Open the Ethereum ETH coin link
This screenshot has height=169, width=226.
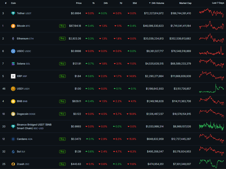(x=25, y=38)
